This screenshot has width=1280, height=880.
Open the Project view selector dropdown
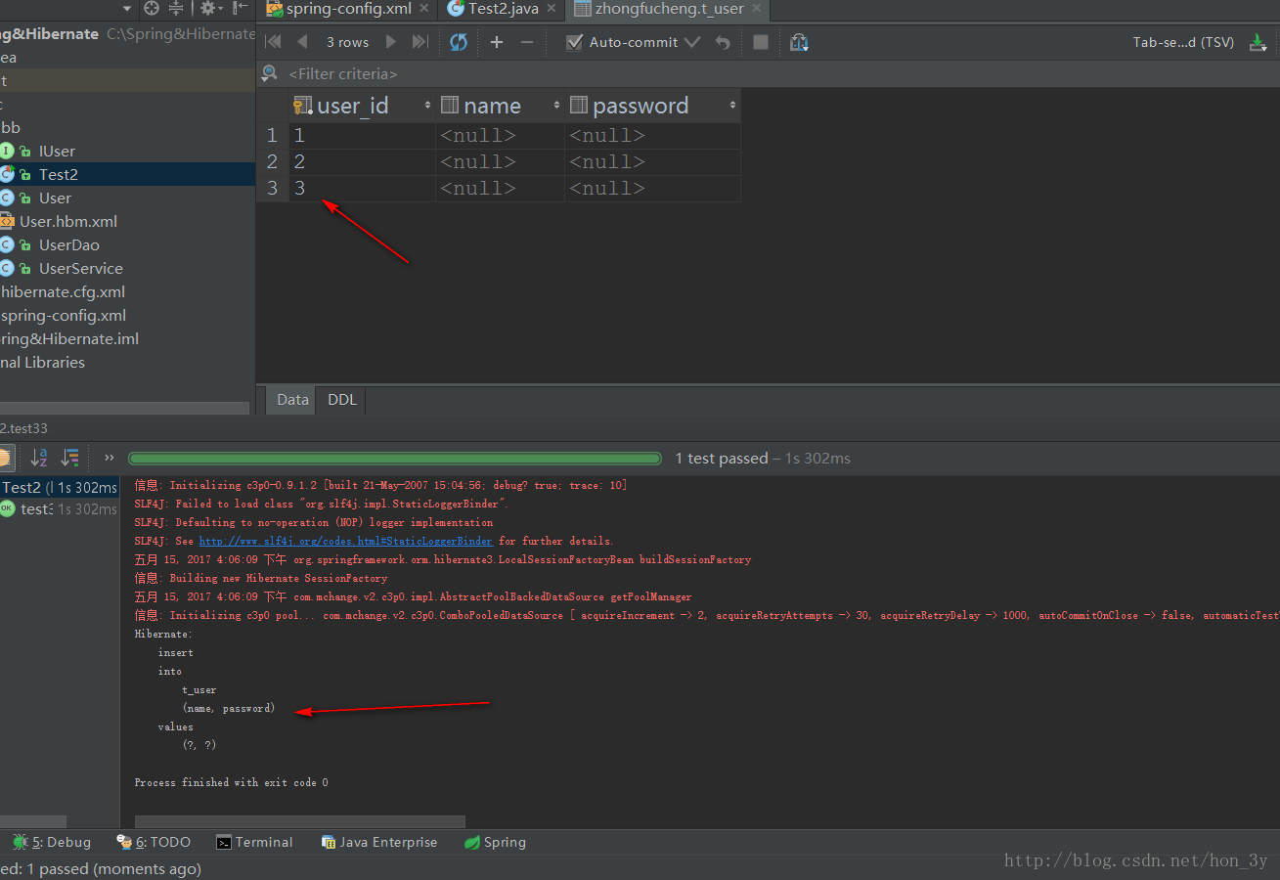[x=127, y=8]
